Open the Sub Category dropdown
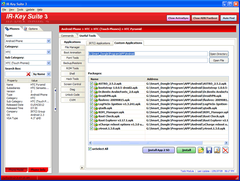 [x=48, y=63]
